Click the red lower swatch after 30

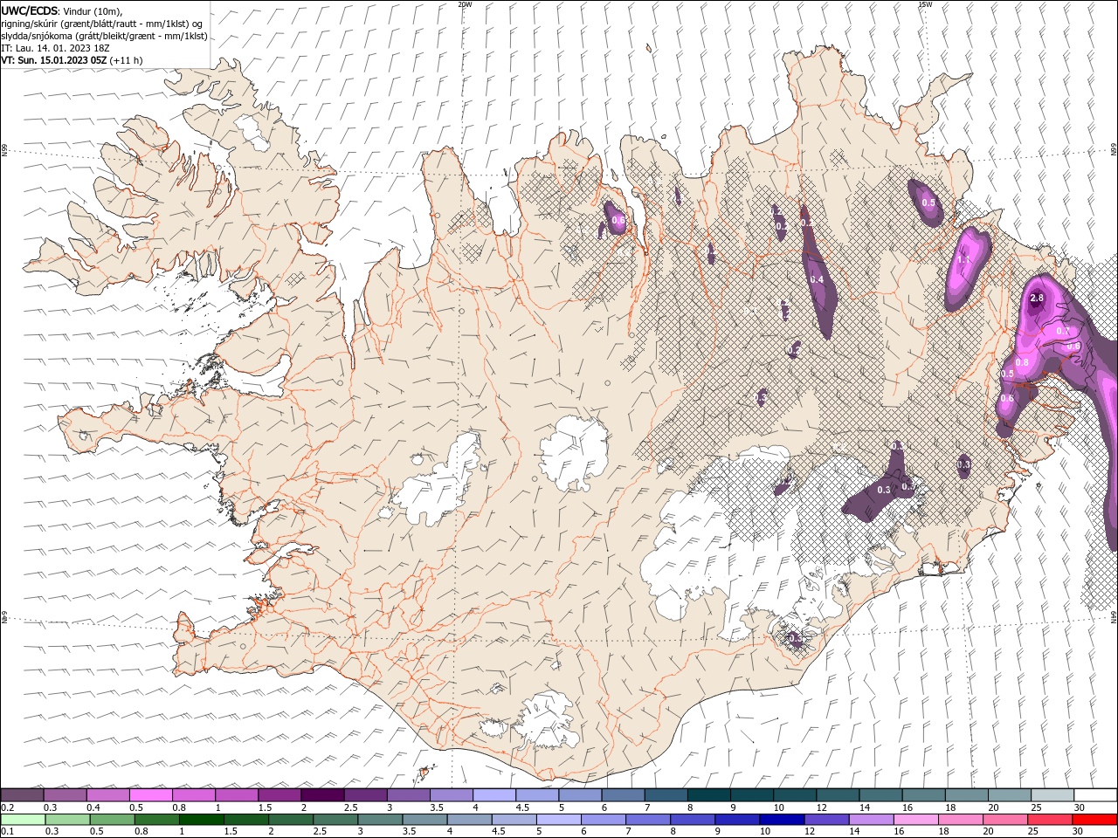click(1094, 820)
